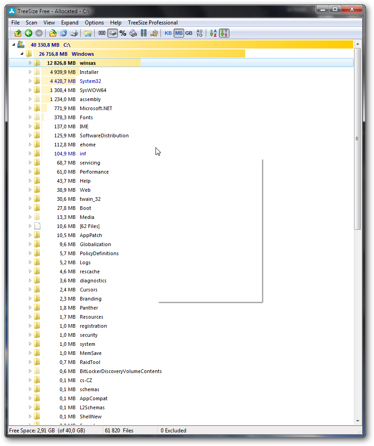Screen dimensions: 374x446
Task: Click the chart bars toolbar icon
Action: pyautogui.click(x=154, y=33)
